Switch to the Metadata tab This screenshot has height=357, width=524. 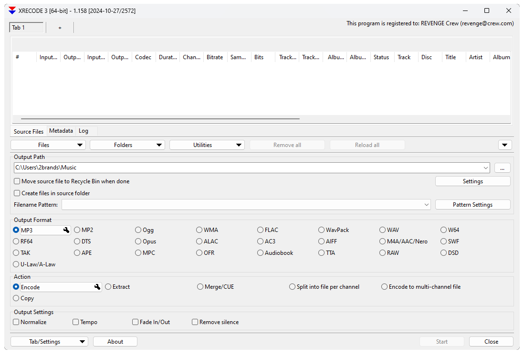click(61, 131)
